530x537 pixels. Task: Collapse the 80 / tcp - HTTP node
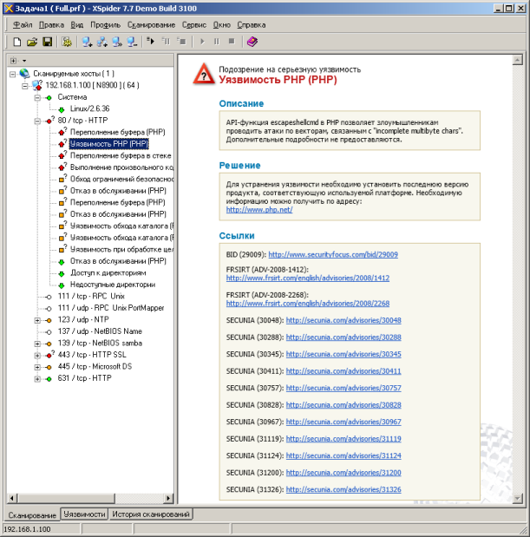(x=37, y=121)
